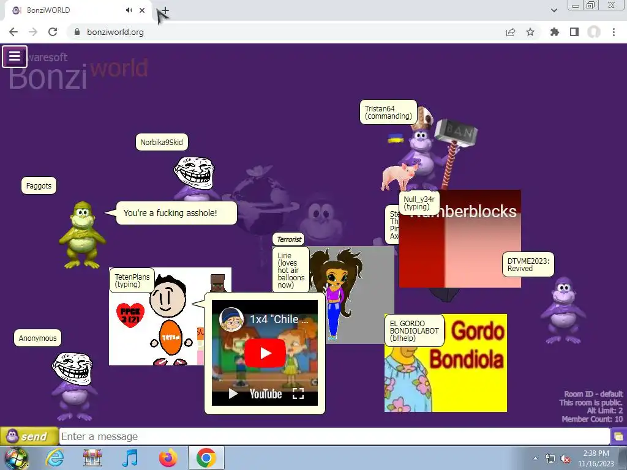Open the YouTube logo link in embed
The height and width of the screenshot is (470, 627).
pos(266,394)
